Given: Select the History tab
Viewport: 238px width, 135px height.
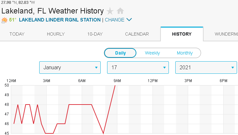Looking at the screenshot, I should tap(182, 34).
